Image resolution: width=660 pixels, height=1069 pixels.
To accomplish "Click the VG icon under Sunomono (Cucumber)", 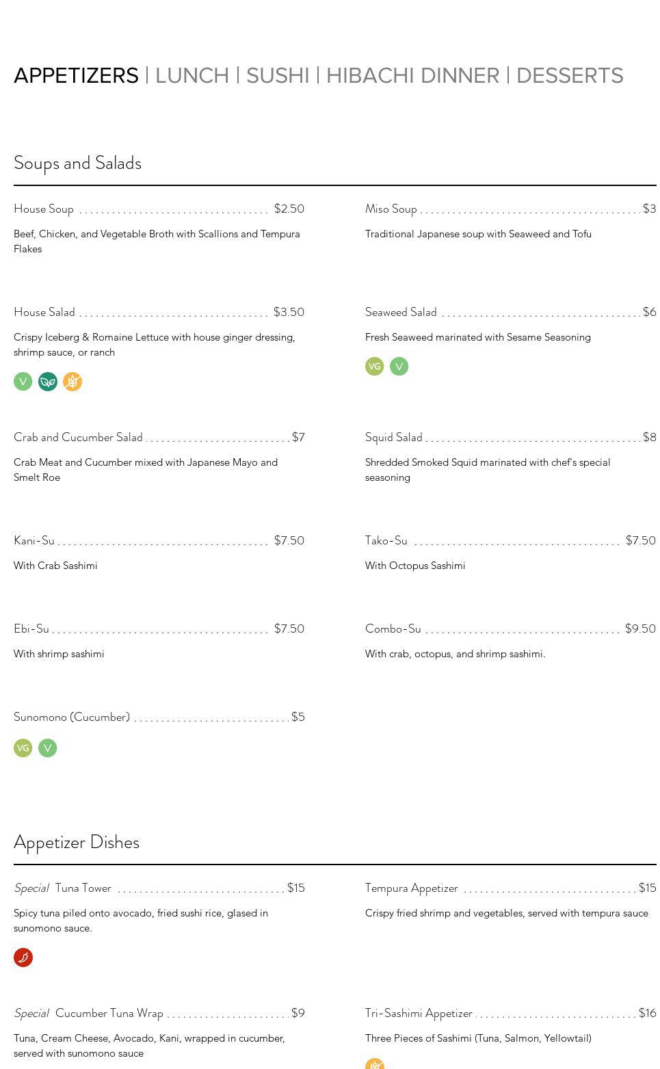I will pos(23,748).
